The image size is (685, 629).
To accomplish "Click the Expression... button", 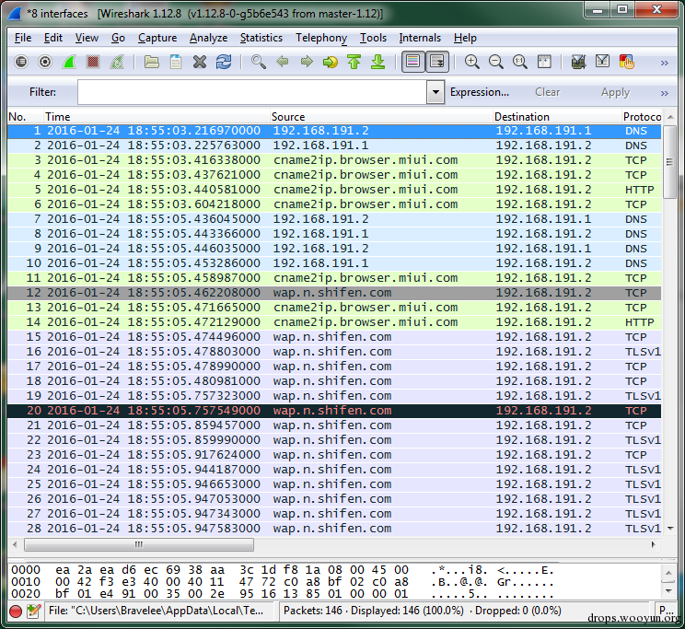I will 479,92.
